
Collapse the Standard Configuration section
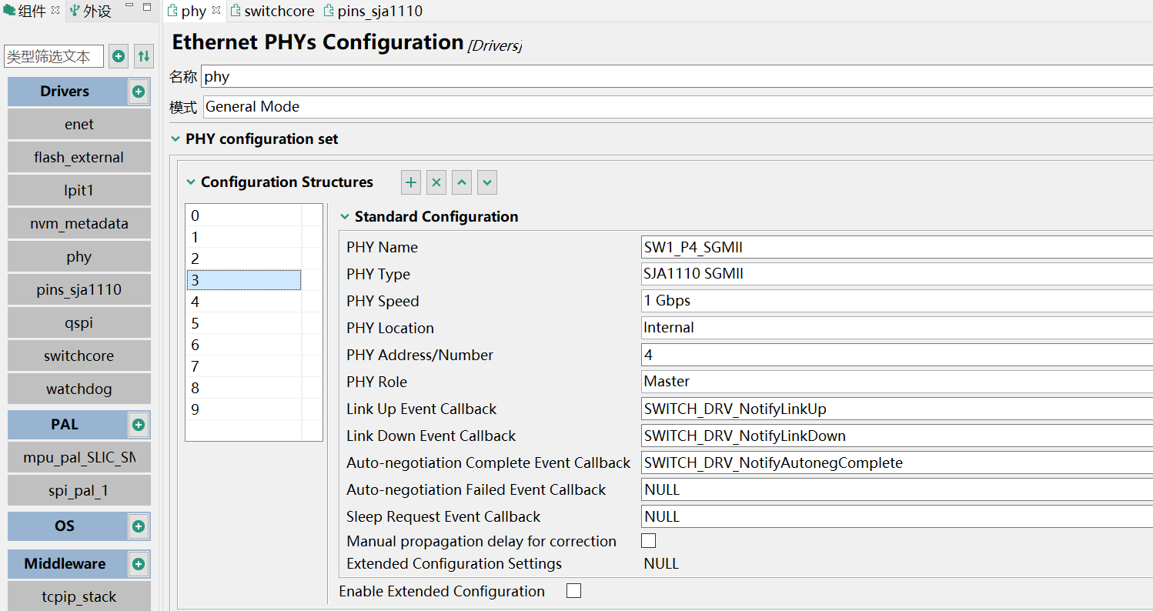click(x=343, y=216)
